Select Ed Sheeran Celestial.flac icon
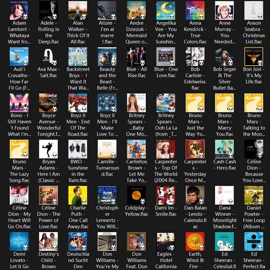This screenshot has width=270, height=270. [224, 241]
